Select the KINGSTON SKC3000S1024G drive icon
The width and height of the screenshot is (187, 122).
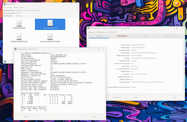coord(19,38)
